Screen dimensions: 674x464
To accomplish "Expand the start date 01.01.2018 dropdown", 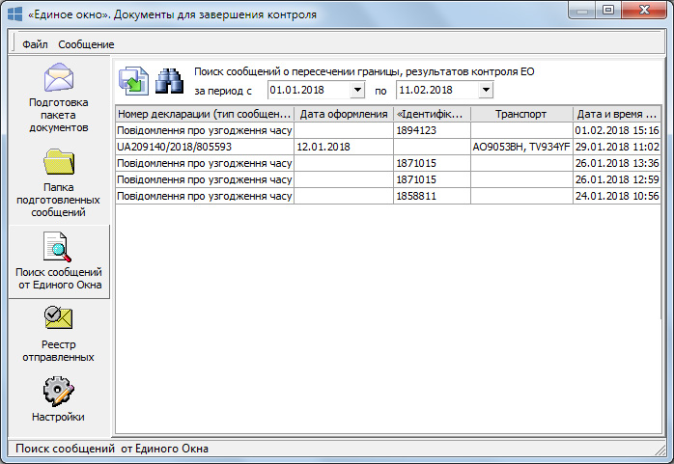I will click(357, 90).
